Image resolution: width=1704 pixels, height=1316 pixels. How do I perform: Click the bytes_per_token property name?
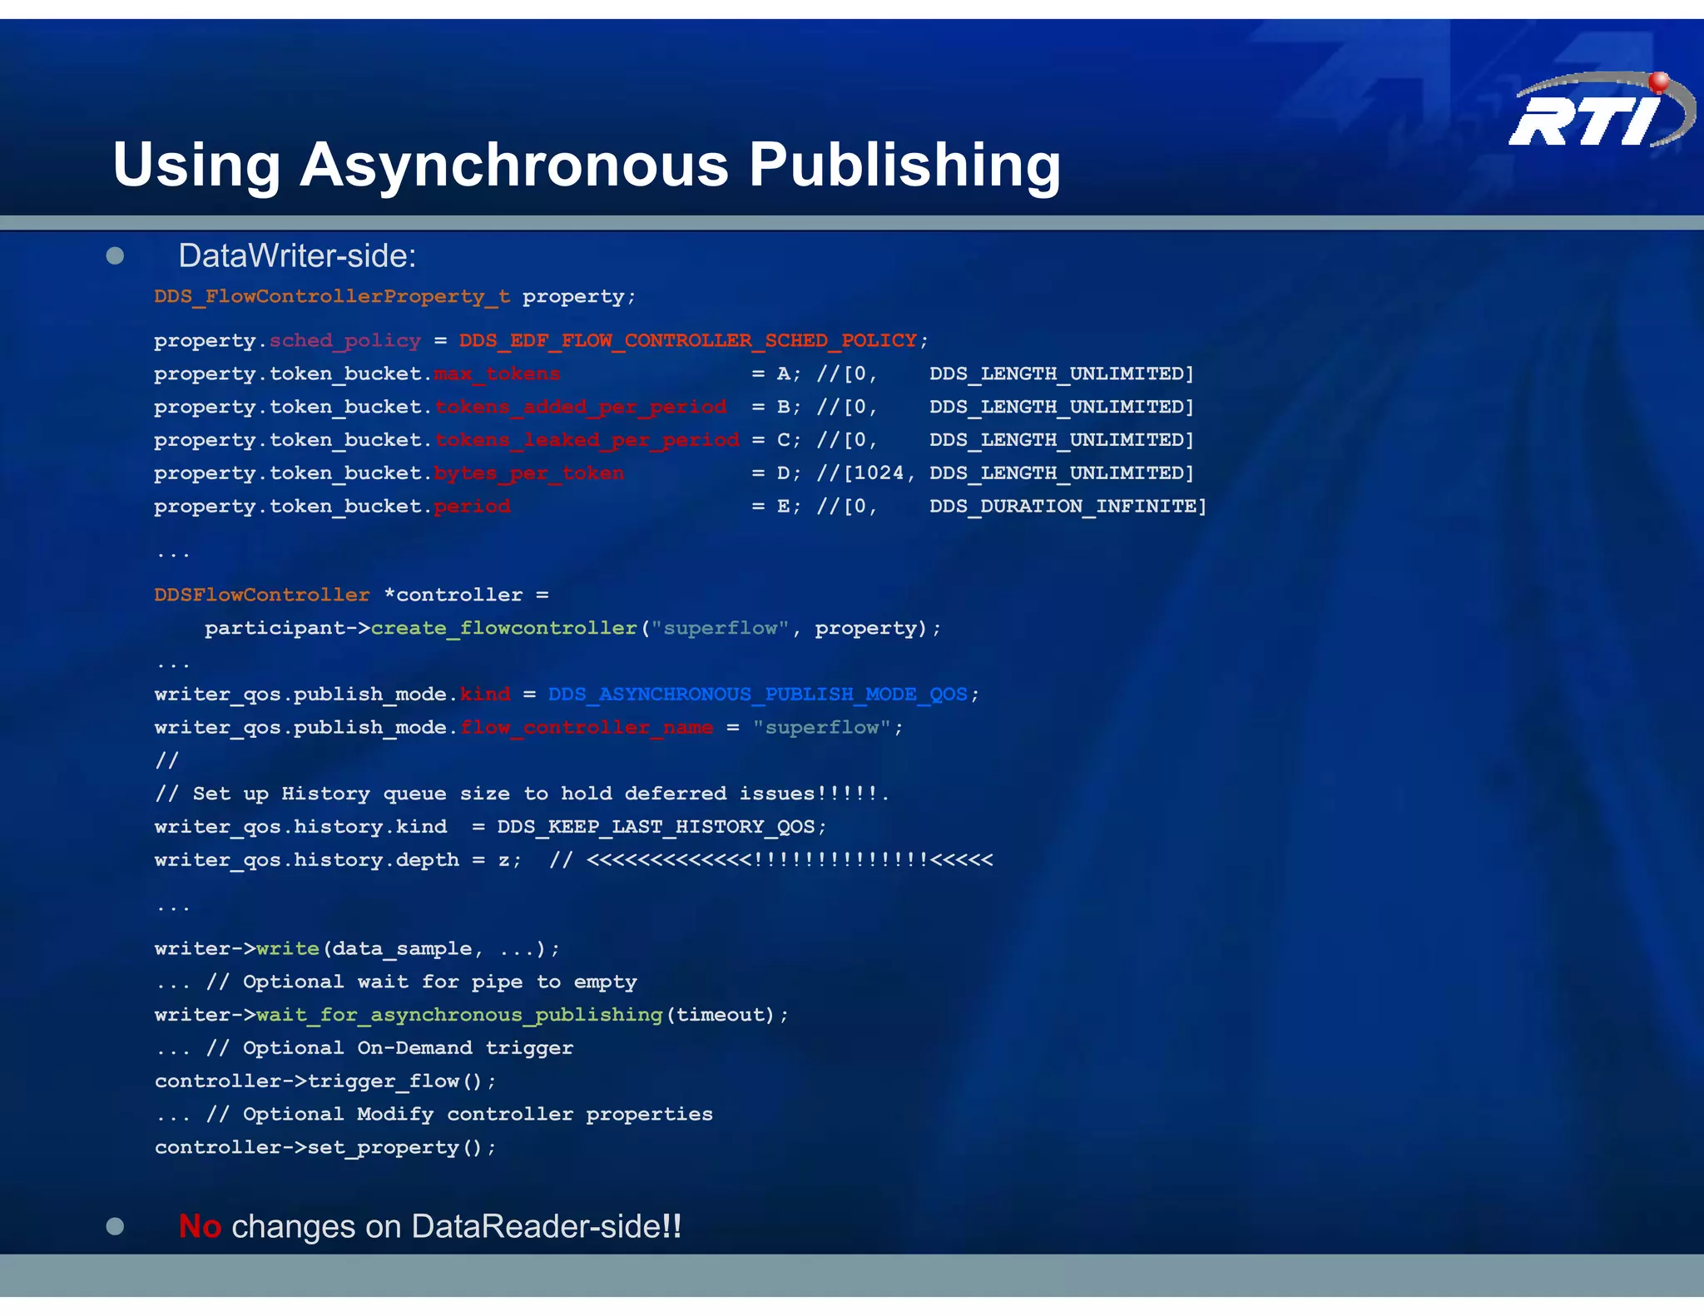point(528,473)
